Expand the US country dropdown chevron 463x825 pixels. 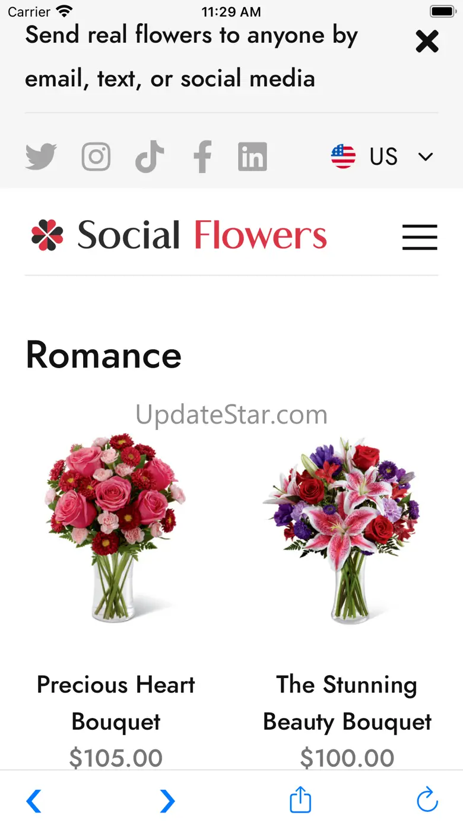click(426, 157)
